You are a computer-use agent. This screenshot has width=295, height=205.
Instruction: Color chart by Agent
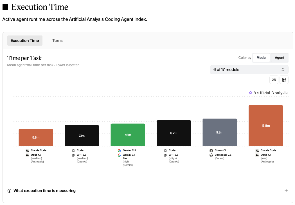tap(279, 58)
